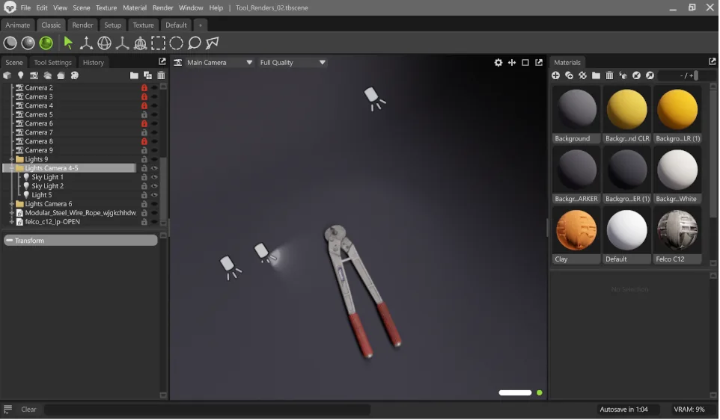Choose the rectangular marquee selection tool
720x420 pixels.
(158, 43)
